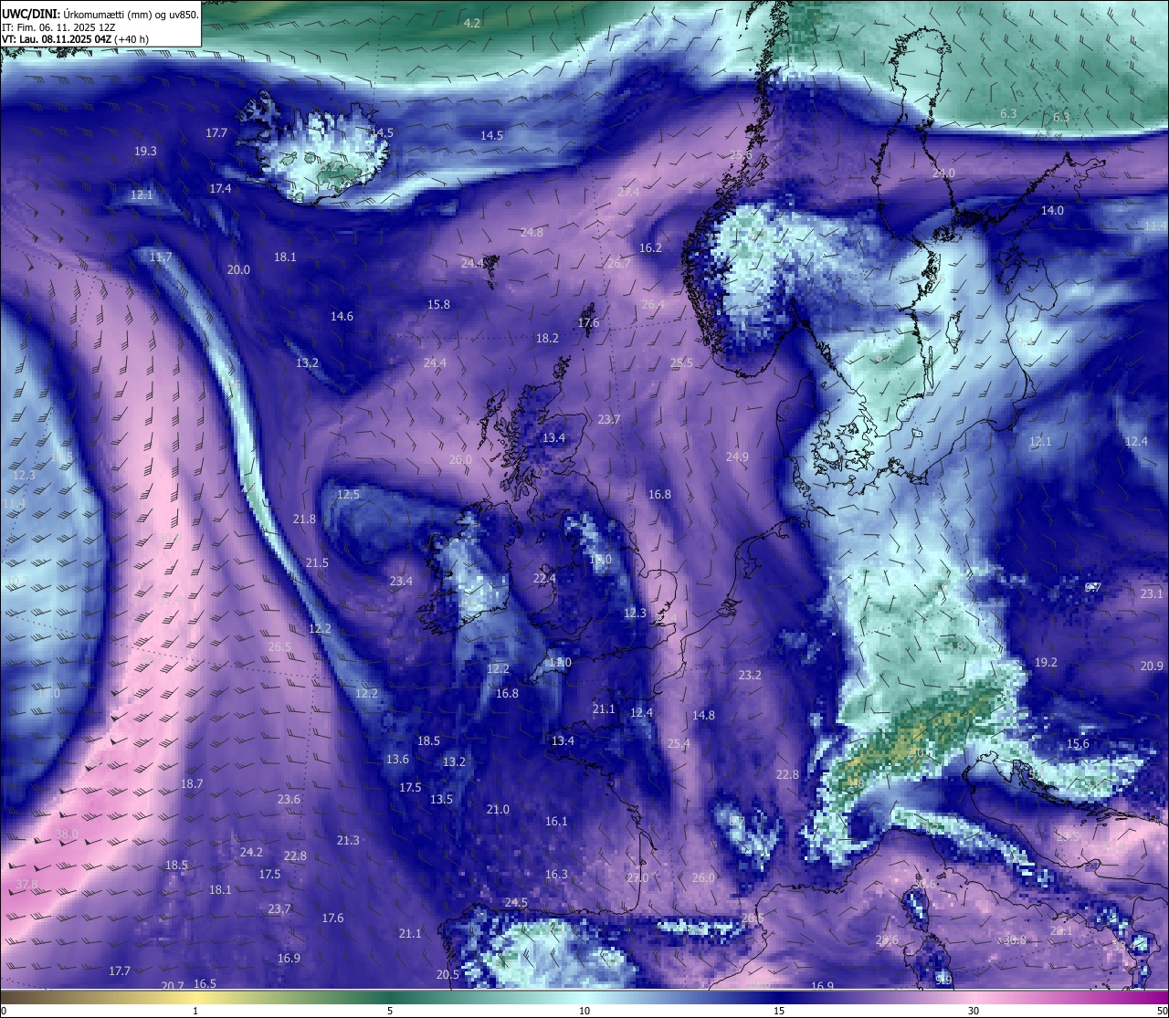This screenshot has height=1018, width=1169.
Task: Click the 14.8 map value
Action: coord(703,715)
